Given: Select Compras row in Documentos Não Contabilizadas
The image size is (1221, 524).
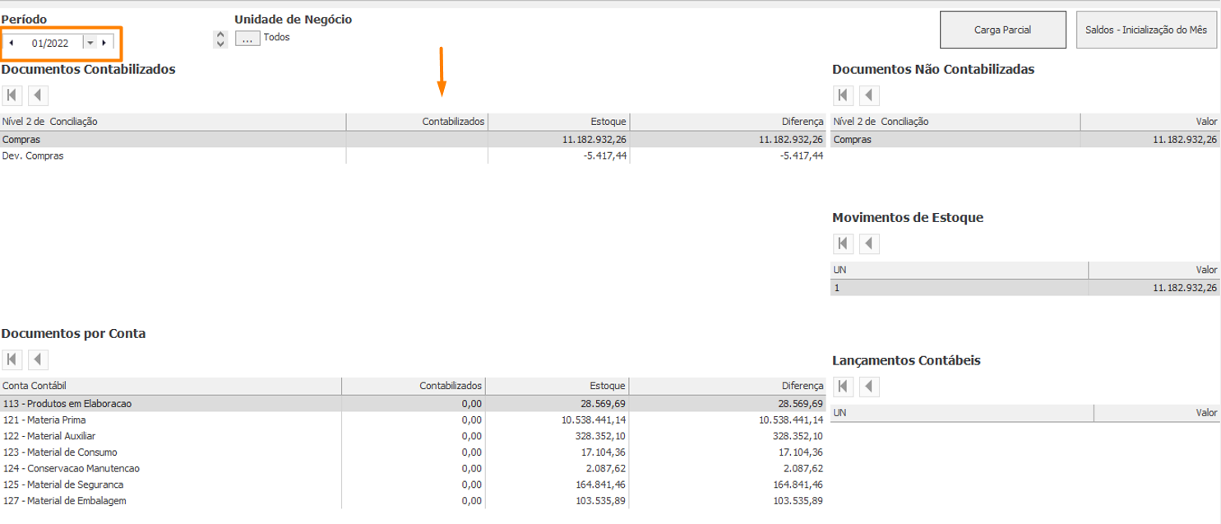Looking at the screenshot, I should click(x=1025, y=139).
